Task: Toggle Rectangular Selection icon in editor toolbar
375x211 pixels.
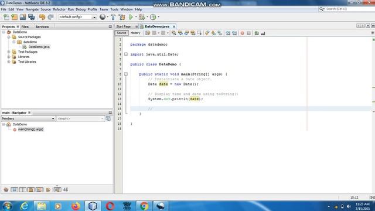Action: [199, 33]
